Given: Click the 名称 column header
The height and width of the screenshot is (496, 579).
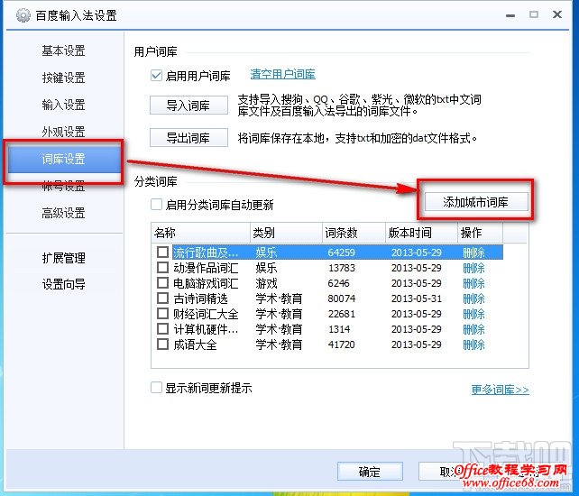Looking at the screenshot, I should (x=201, y=233).
